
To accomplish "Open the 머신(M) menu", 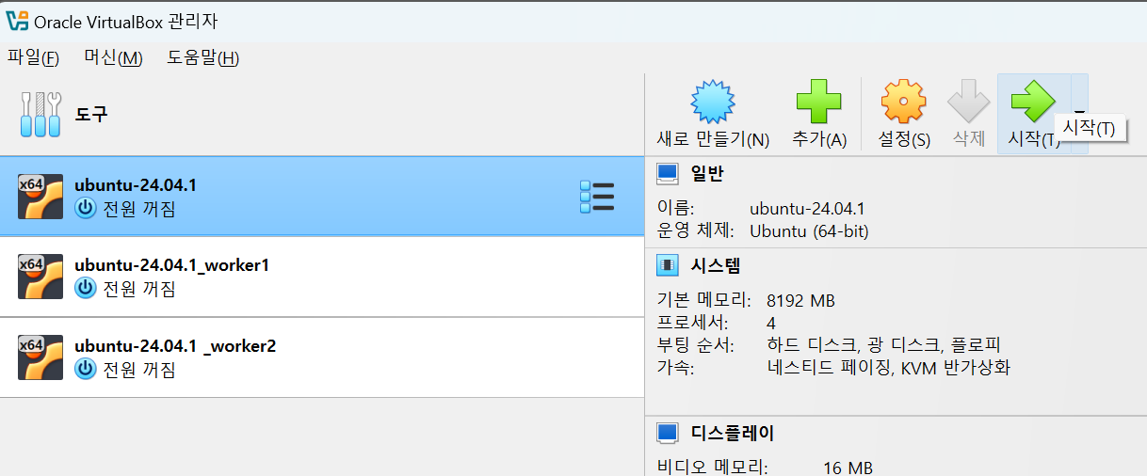I will [113, 57].
